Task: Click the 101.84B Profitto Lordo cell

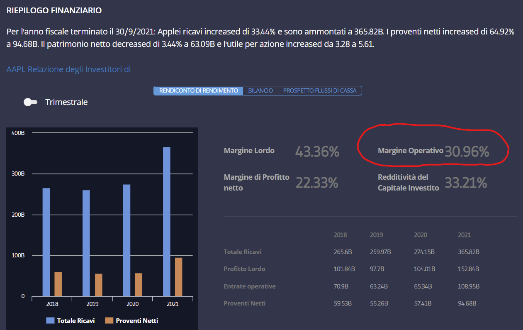Action: point(344,269)
